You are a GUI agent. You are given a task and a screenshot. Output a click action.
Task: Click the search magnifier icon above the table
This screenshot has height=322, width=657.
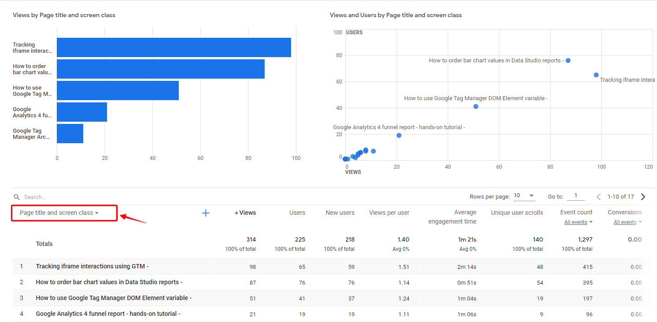[x=17, y=196]
